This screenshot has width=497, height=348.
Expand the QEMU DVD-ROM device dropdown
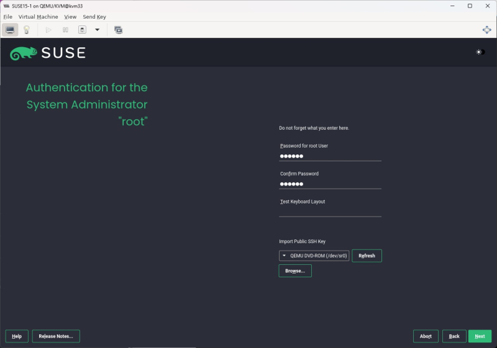tap(314, 256)
